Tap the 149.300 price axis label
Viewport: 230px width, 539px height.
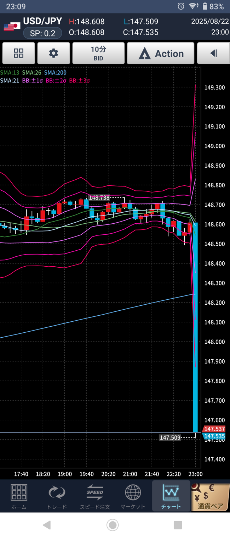(x=215, y=87)
